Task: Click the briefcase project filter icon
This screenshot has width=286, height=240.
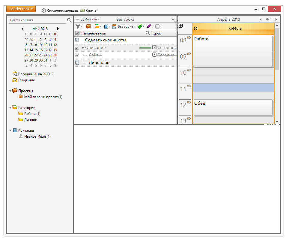Action: 88,26
